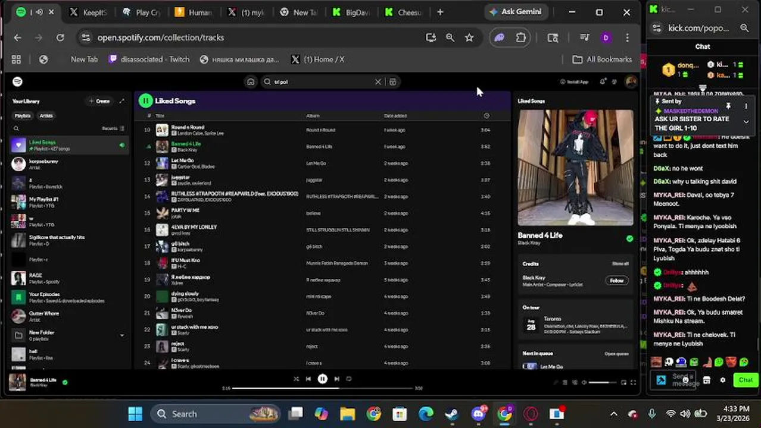The height and width of the screenshot is (428, 761).
Task: Open Chrome extensions puzzle icon
Action: point(521,37)
